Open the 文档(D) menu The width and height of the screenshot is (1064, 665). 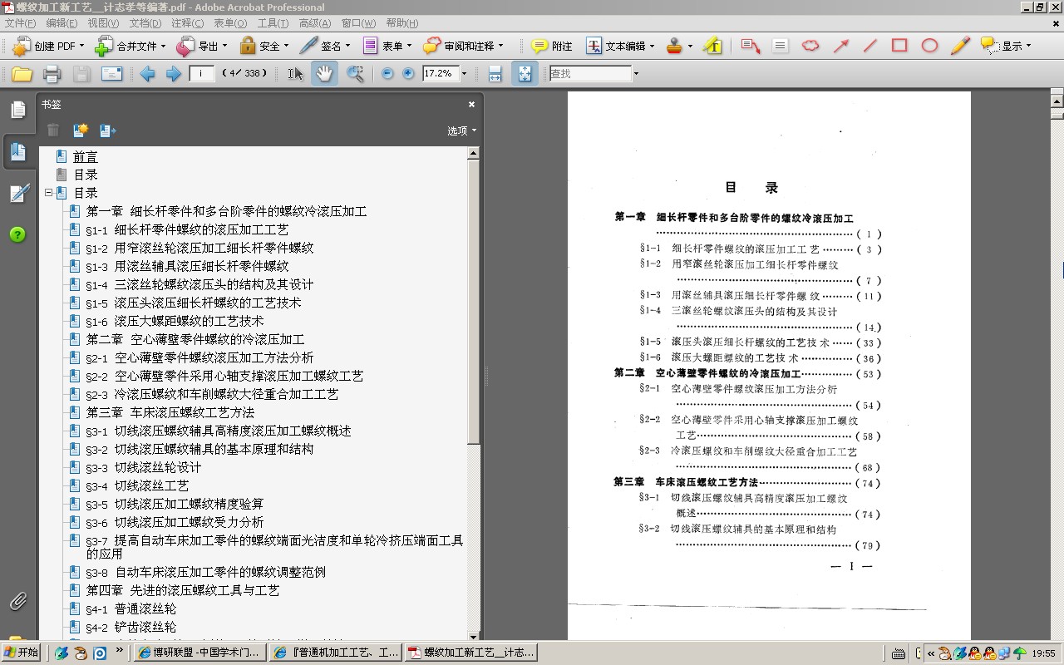click(x=145, y=23)
